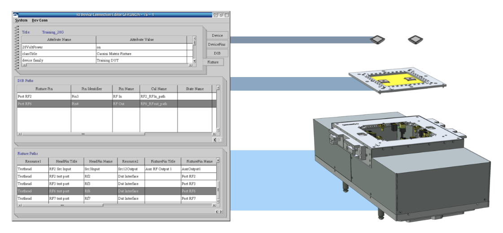Click the State Name column header
503x233 pixels.
click(195, 89)
